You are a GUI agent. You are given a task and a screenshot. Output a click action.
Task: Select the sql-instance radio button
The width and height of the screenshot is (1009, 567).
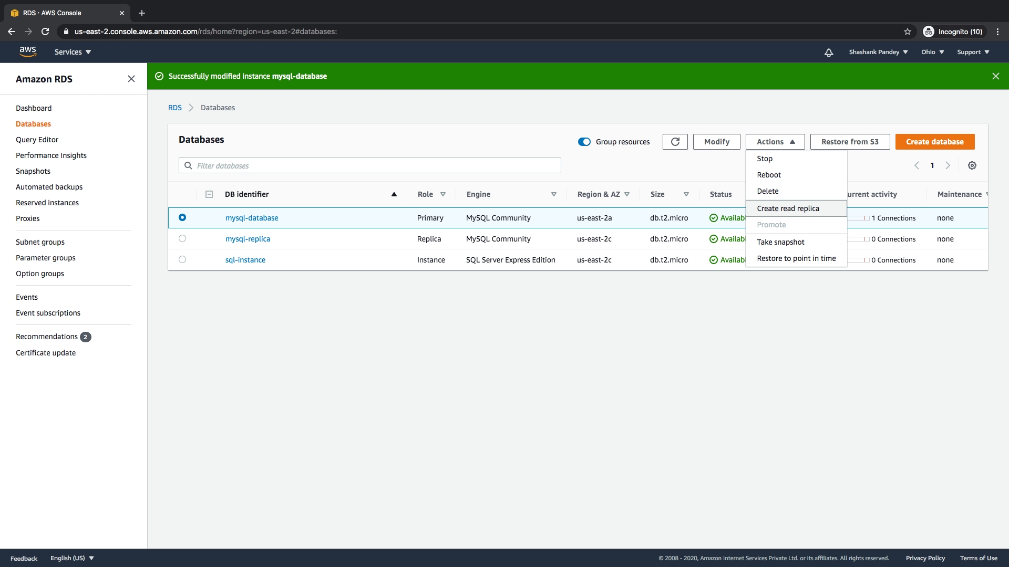tap(182, 259)
